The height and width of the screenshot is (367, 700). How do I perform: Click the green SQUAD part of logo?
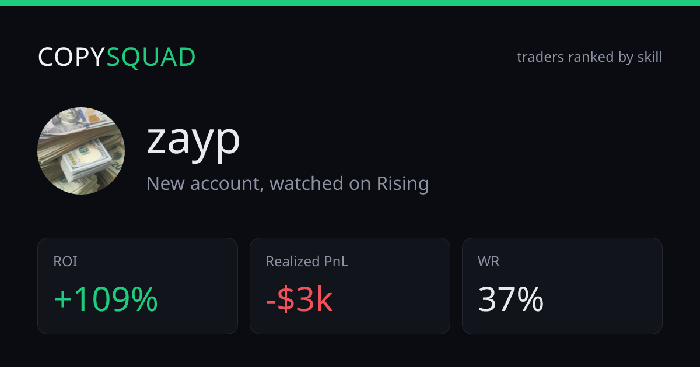(x=151, y=57)
